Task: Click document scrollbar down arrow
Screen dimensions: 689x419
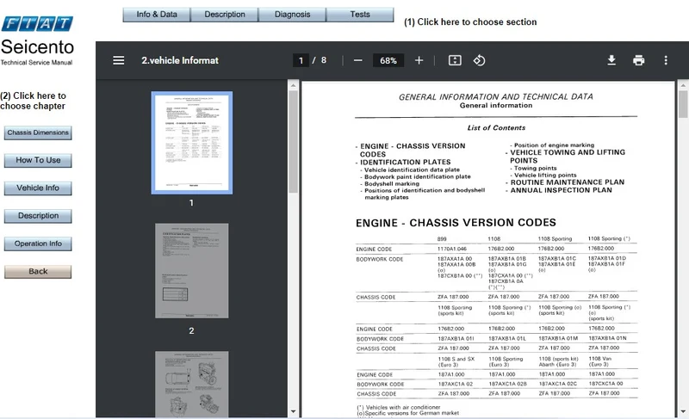Action: (x=682, y=411)
